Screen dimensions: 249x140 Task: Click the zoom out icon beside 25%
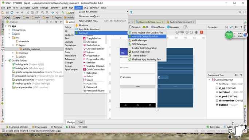177,32
